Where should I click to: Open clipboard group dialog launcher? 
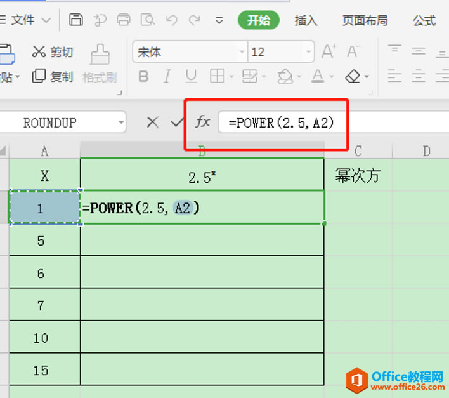pyautogui.click(x=120, y=93)
